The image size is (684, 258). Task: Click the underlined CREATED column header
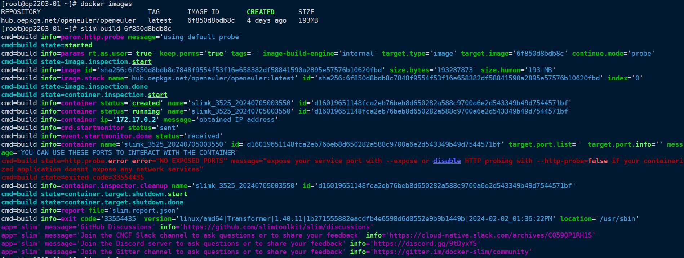coord(261,12)
